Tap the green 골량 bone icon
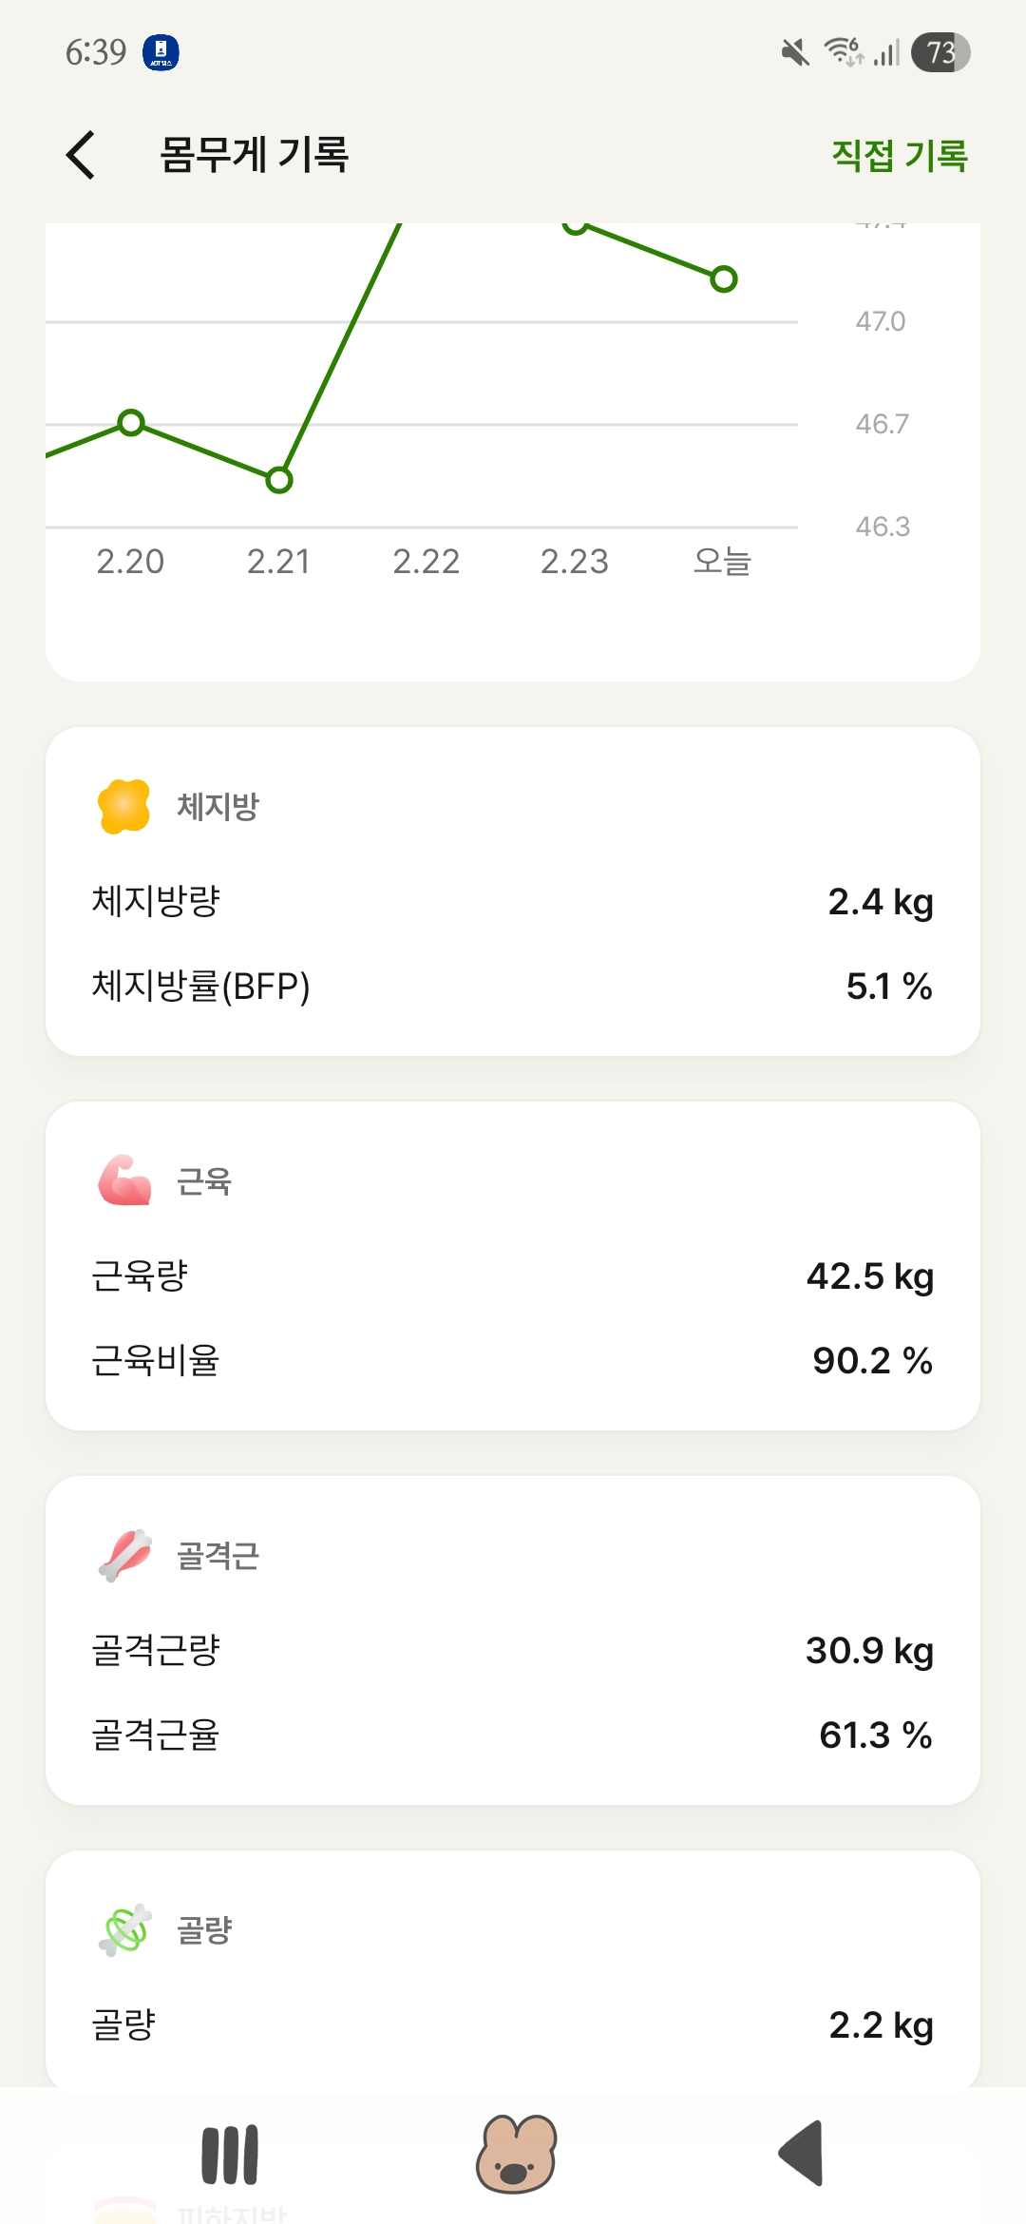1026x2224 pixels. pos(124,1929)
